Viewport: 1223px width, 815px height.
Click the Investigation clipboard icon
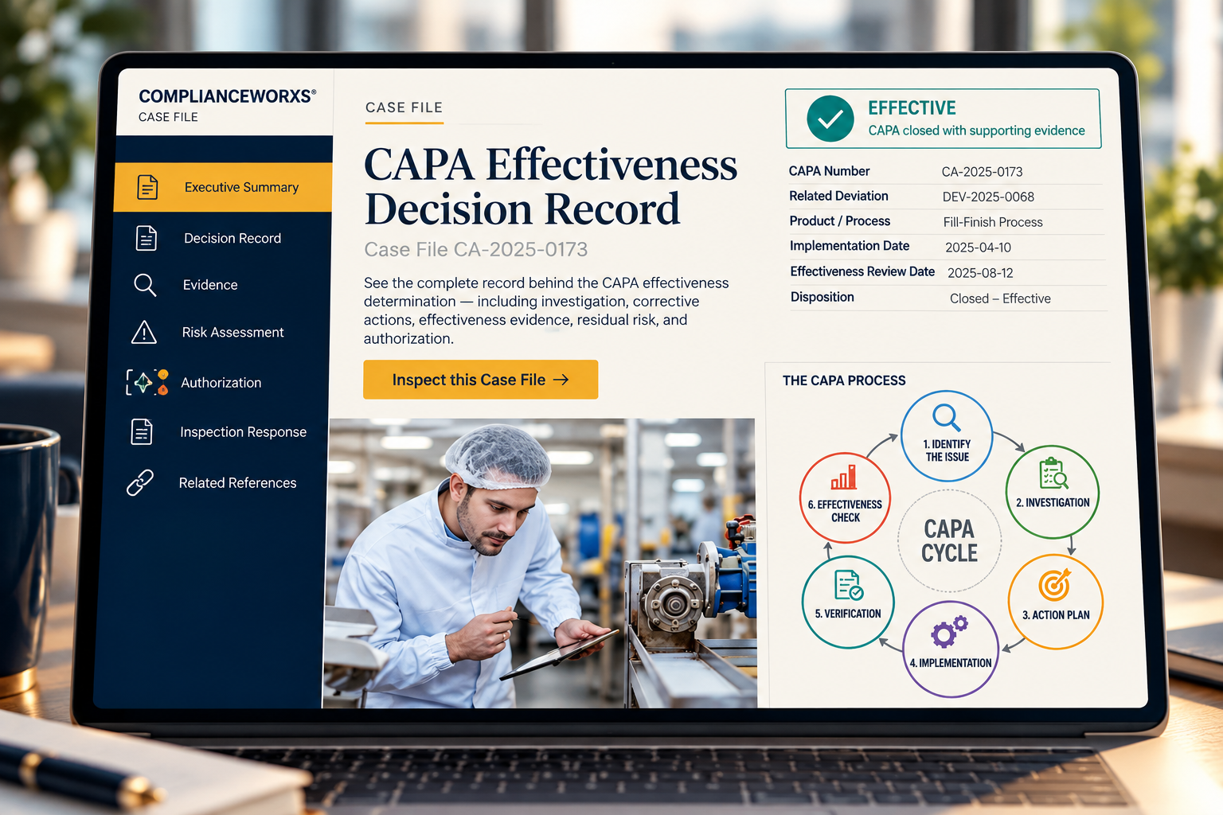click(x=1053, y=473)
